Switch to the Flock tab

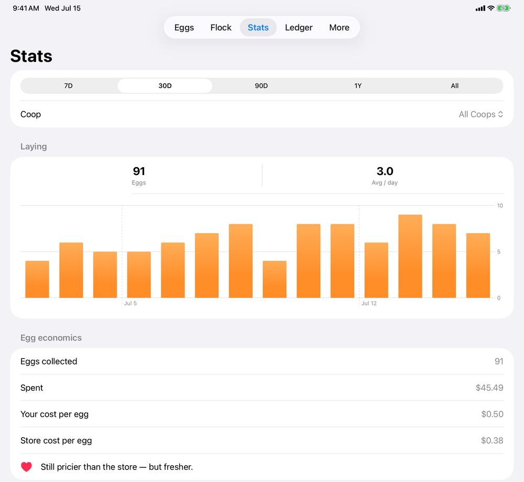(221, 27)
